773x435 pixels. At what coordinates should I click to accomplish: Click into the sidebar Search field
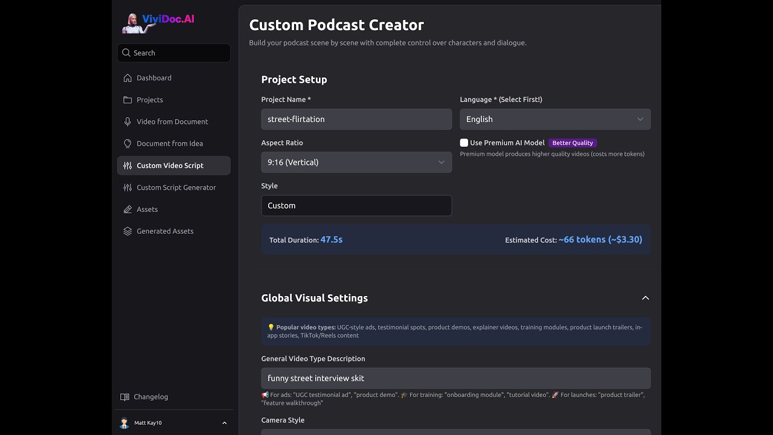click(174, 53)
